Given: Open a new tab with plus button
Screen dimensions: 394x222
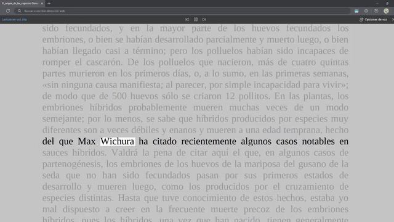Looking at the screenshot, I should [x=49, y=4].
